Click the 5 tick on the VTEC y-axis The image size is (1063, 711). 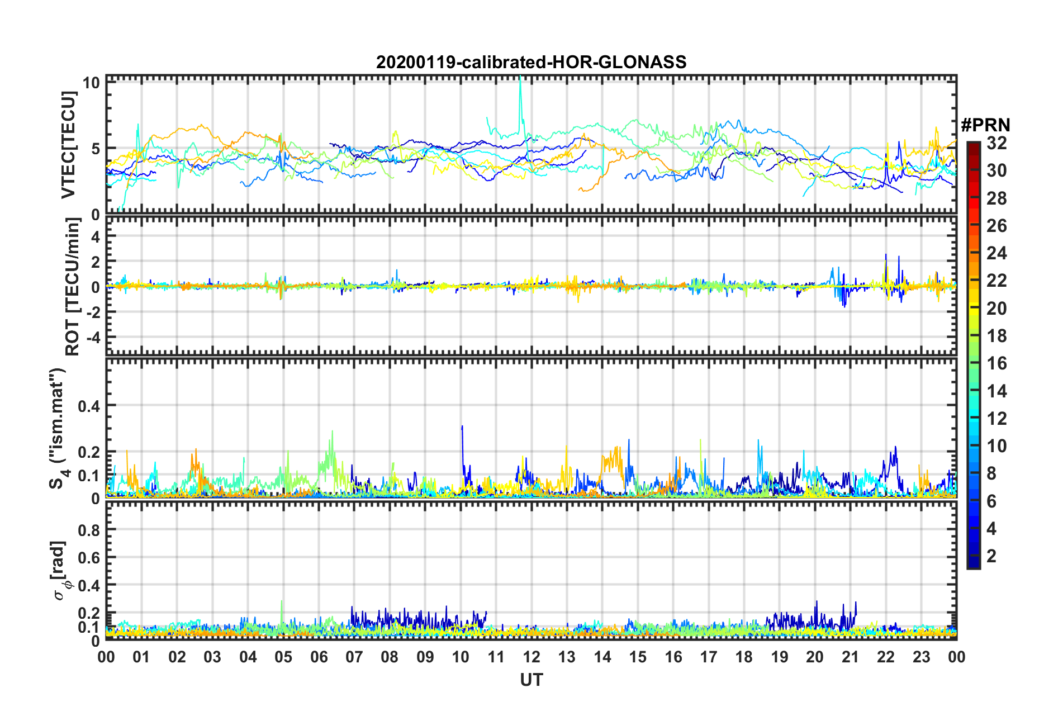click(96, 149)
